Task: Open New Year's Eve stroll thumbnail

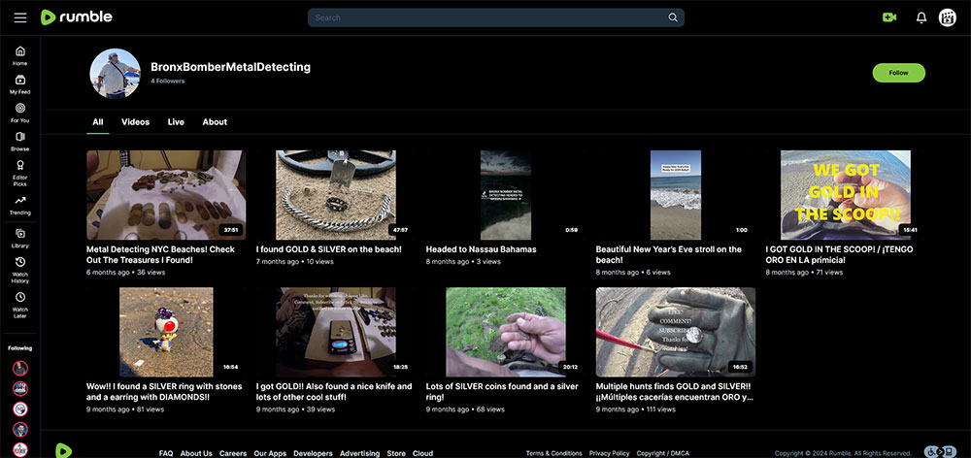Action: click(676, 195)
